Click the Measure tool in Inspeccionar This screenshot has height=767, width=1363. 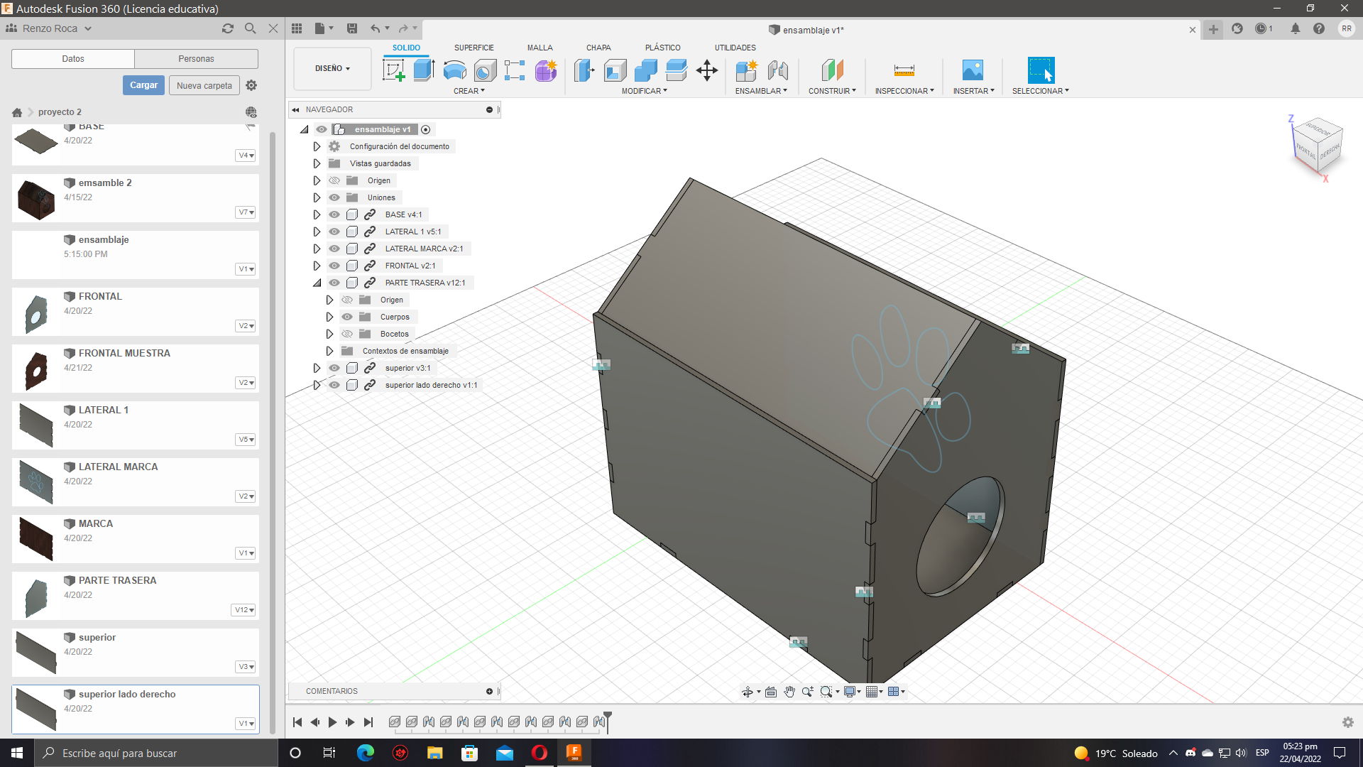[x=904, y=70]
